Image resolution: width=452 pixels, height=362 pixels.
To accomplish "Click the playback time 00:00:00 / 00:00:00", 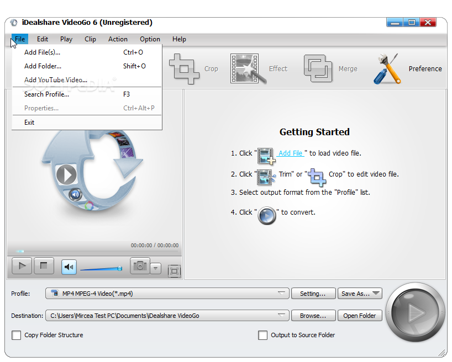I will click(155, 246).
